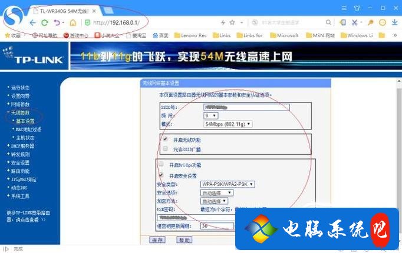Reload the page with refresh icon
The height and width of the screenshot is (253, 402).
(45, 23)
